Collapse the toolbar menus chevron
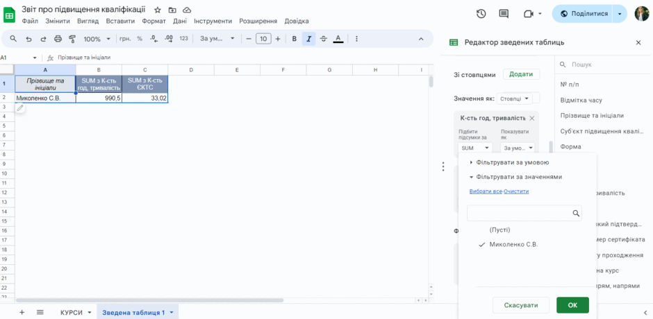 coord(420,39)
